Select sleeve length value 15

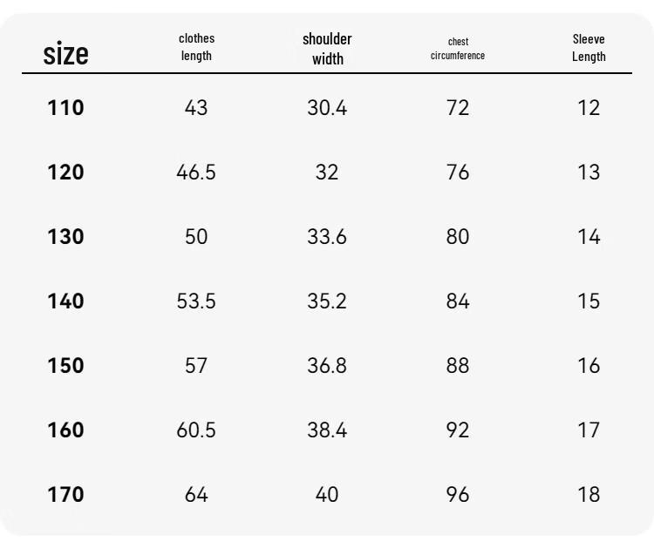(589, 301)
